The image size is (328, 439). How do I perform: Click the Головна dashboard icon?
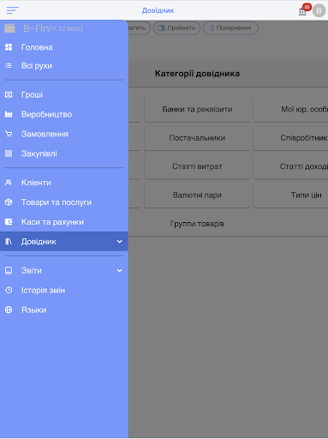[x=9, y=47]
